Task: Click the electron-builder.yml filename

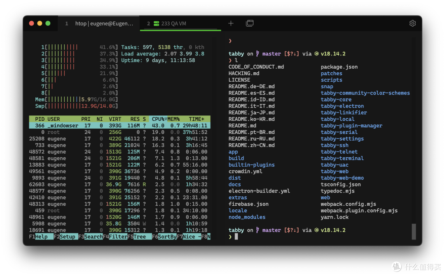Action: 259,191
